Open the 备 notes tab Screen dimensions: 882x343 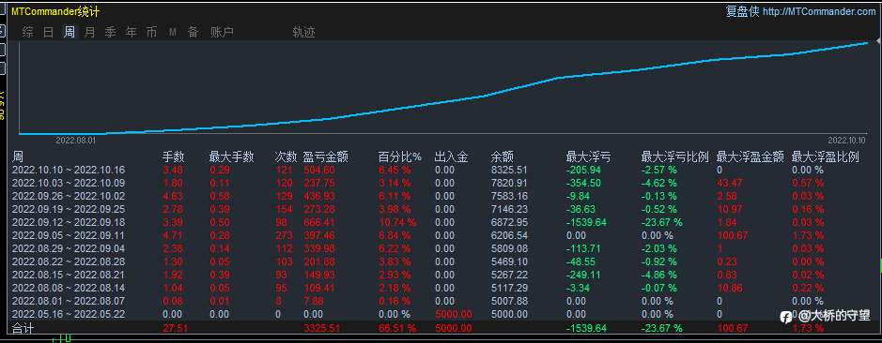pos(193,32)
